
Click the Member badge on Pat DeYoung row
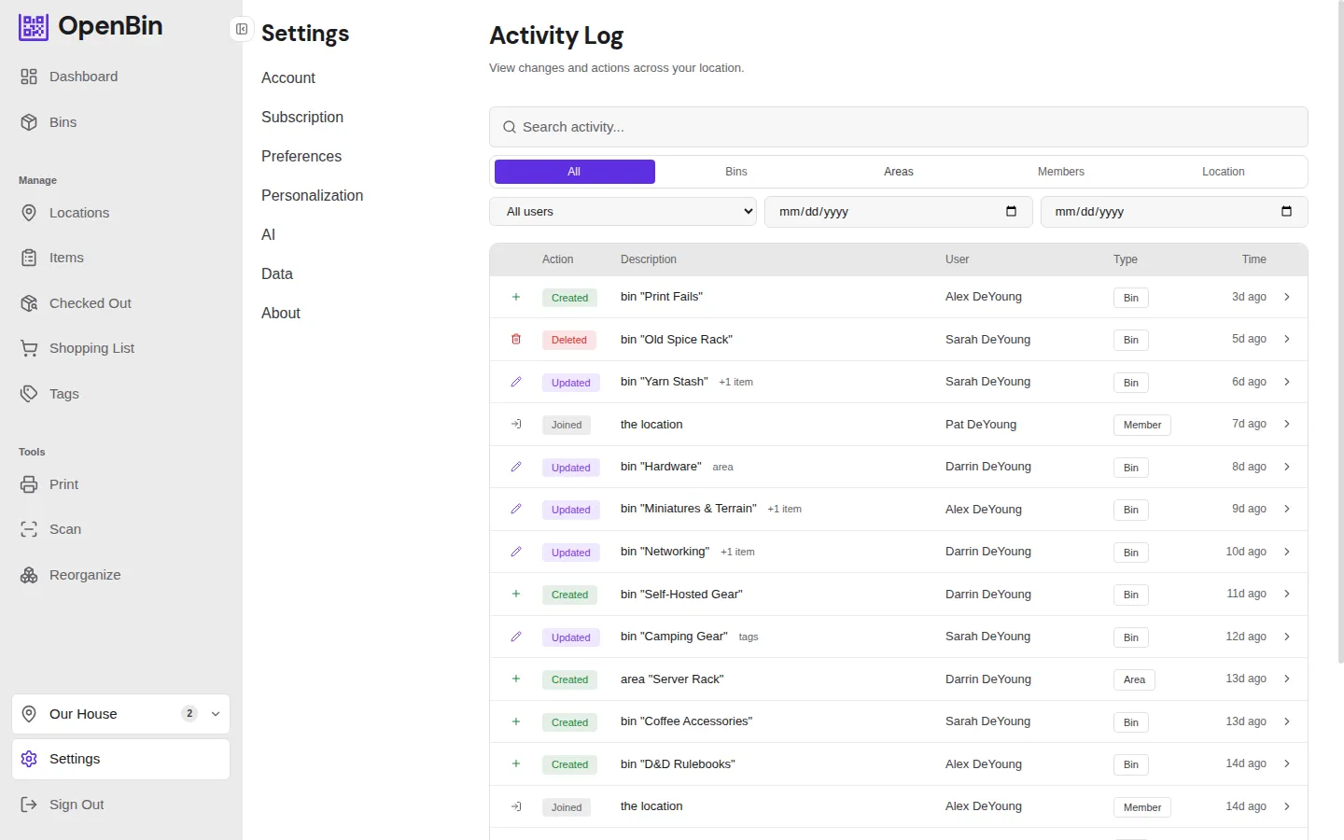[1142, 425]
